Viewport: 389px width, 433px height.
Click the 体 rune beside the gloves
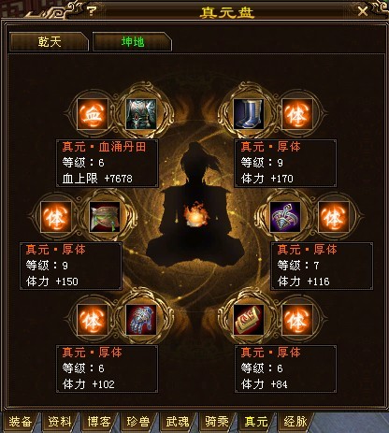coord(93,320)
